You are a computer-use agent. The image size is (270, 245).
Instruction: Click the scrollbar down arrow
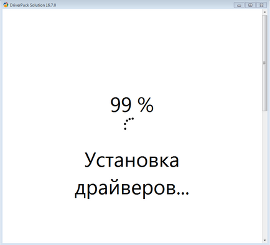tap(264, 240)
